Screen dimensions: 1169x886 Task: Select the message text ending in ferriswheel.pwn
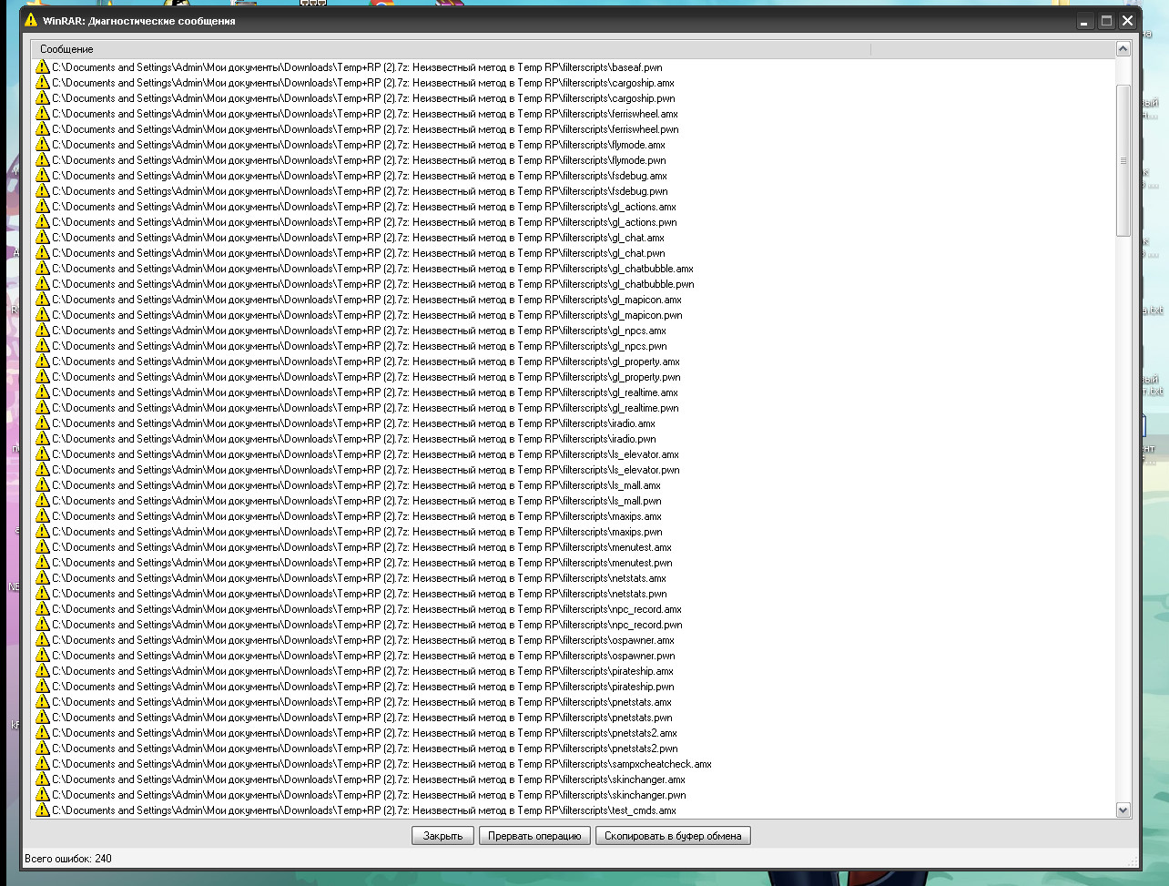pyautogui.click(x=365, y=129)
